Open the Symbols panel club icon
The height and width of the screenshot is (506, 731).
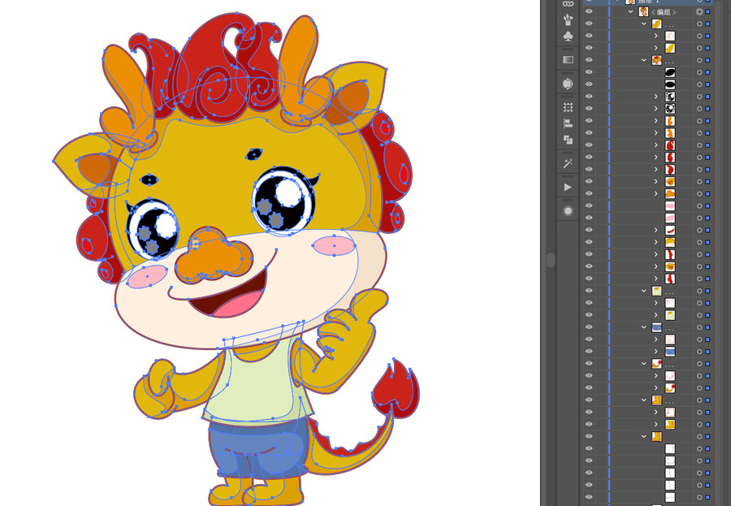coord(568,37)
